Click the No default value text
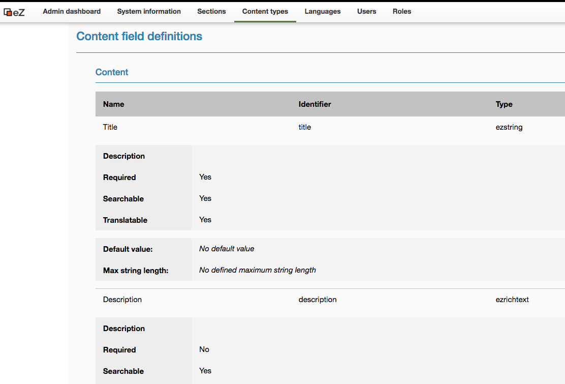The image size is (565, 384). pos(227,249)
